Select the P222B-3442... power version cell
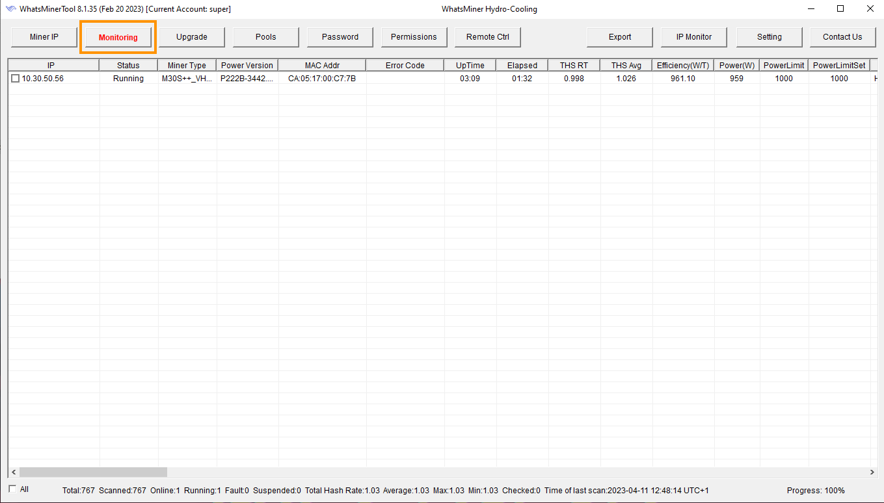 click(x=247, y=79)
